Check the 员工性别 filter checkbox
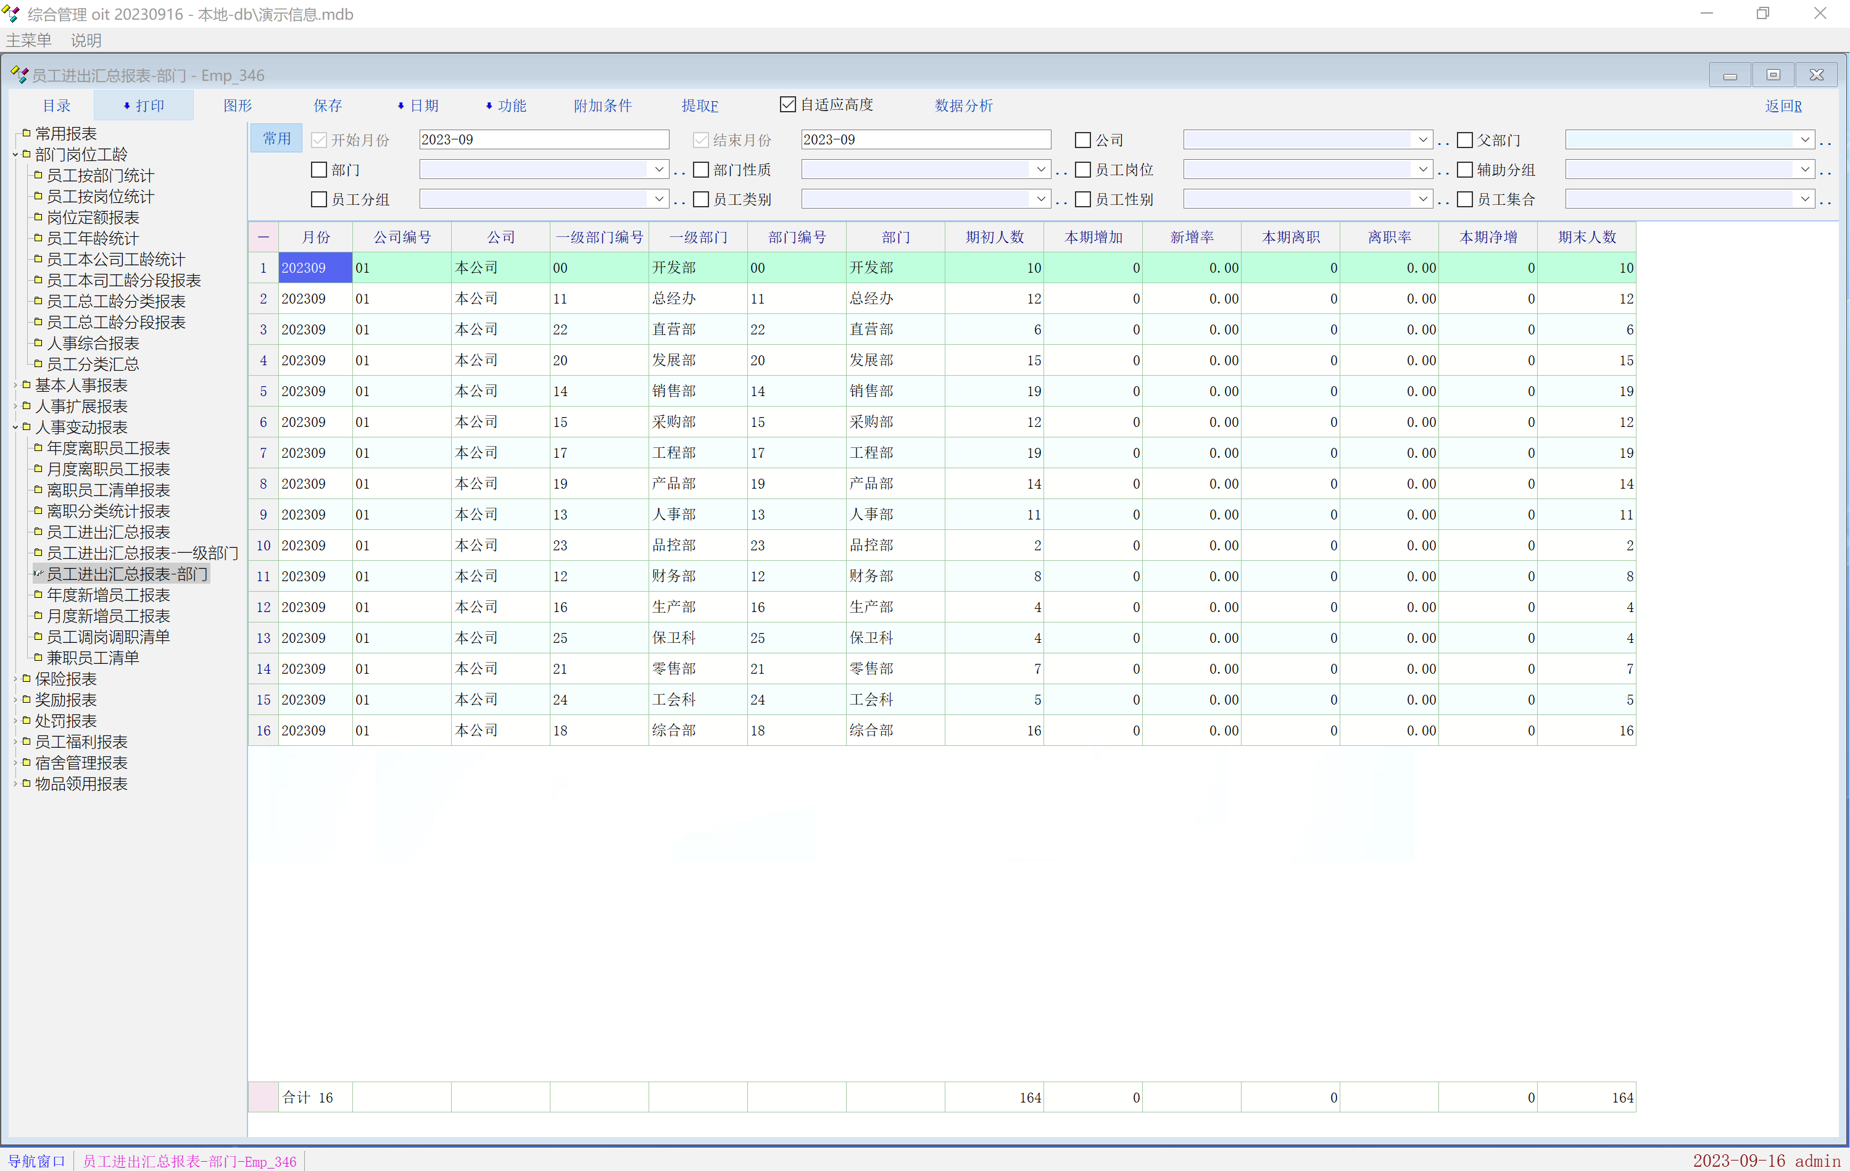The image size is (1850, 1171). [x=1082, y=199]
